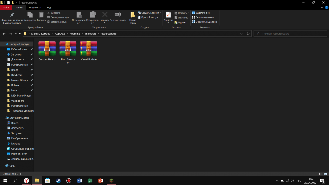Click Максим Камаев breadcrumb
The width and height of the screenshot is (329, 185).
coord(40,34)
